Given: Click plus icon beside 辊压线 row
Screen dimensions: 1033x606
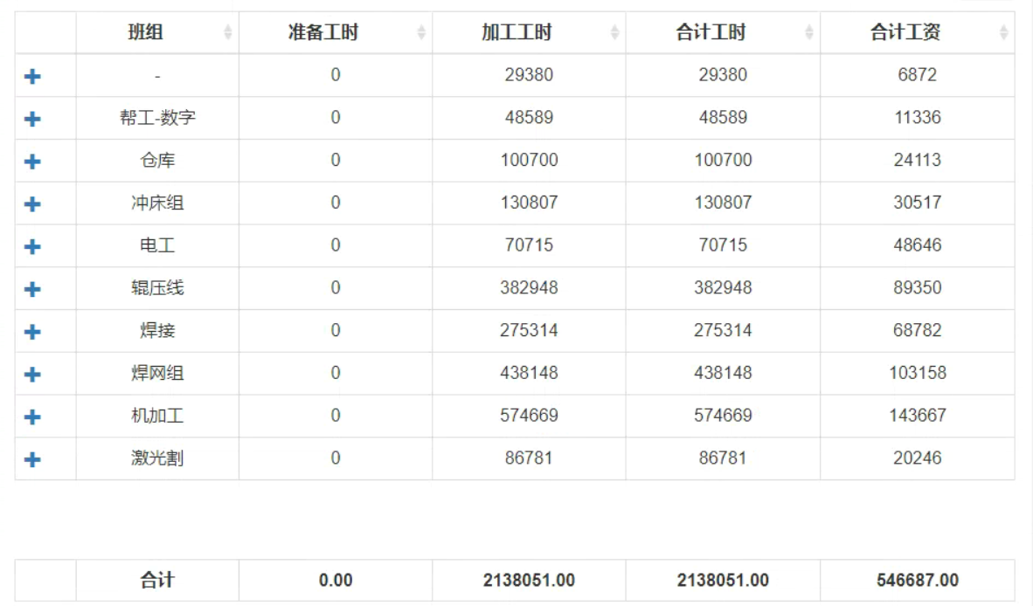Looking at the screenshot, I should (32, 289).
